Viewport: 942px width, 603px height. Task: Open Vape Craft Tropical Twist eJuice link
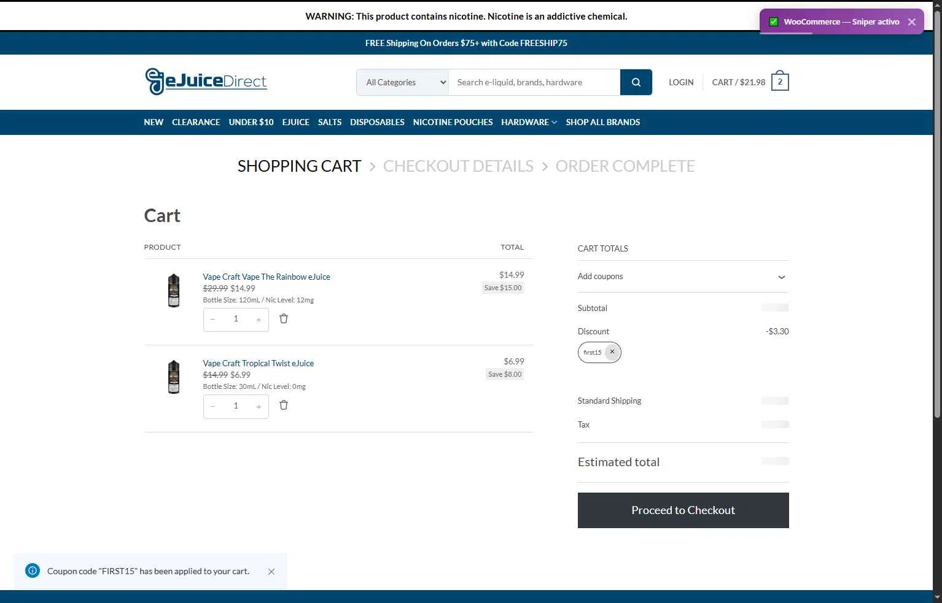pos(259,363)
